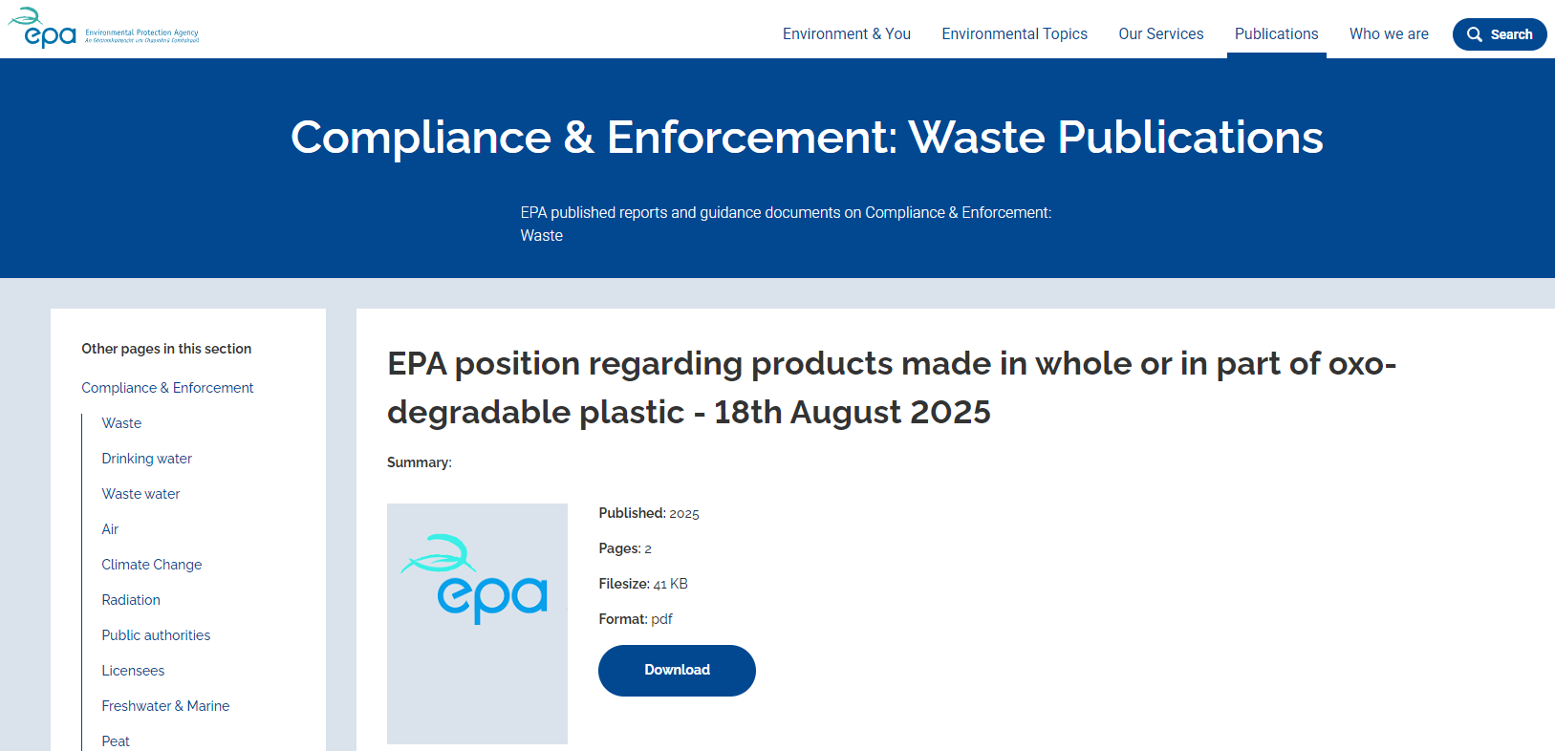Image resolution: width=1555 pixels, height=751 pixels.
Task: Select Public authorities in the sidebar
Action: [x=156, y=635]
